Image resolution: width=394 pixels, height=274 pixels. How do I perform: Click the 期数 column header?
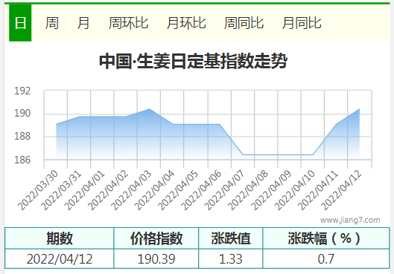coord(60,238)
